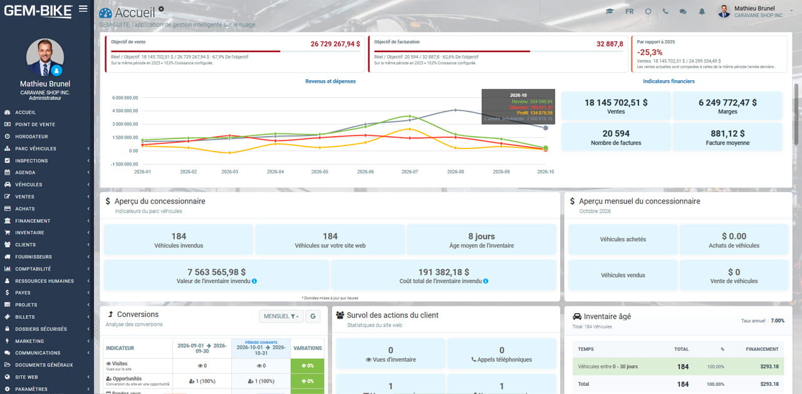Click the Fournisseurs truck icon
Screen dimensions: 802x394
(x=7, y=256)
